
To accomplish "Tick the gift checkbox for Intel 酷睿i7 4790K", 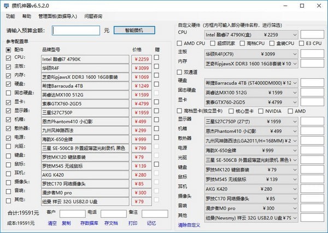I will click(156, 58).
